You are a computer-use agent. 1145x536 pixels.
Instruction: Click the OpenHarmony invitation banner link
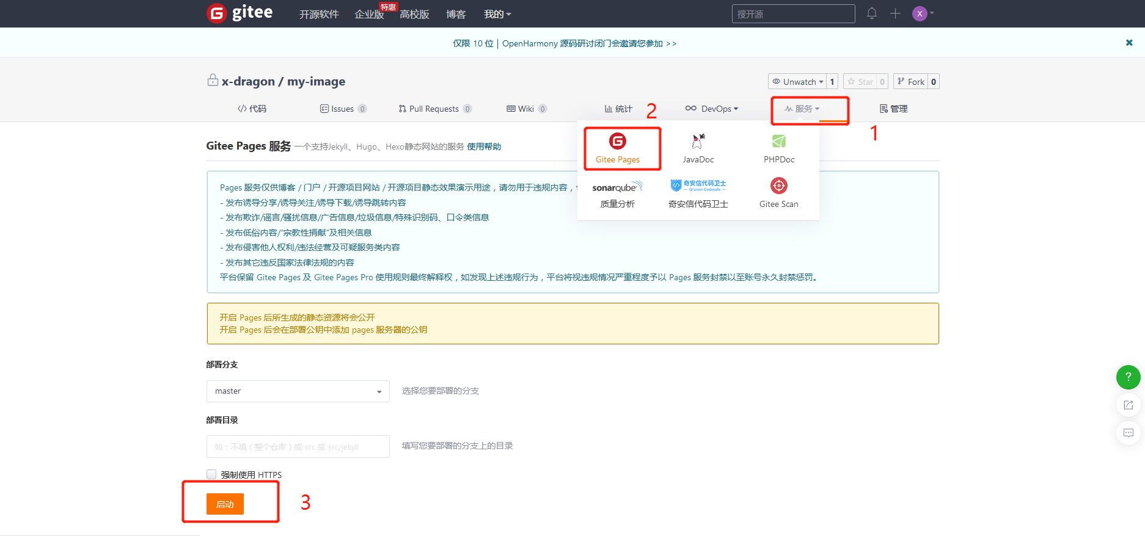click(565, 43)
